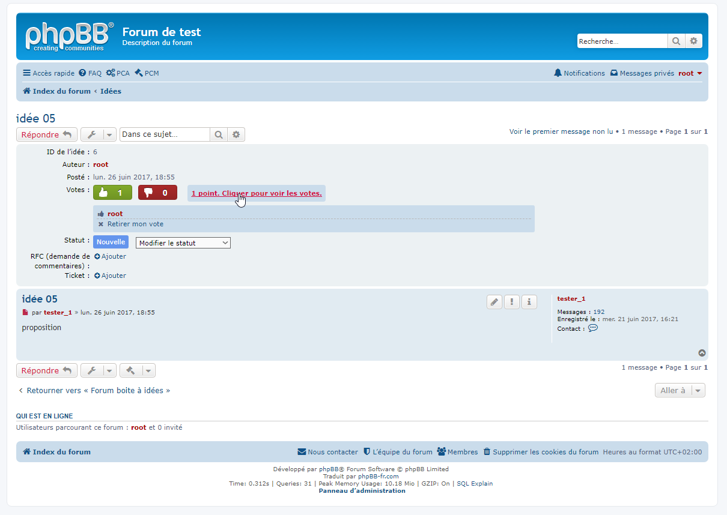Click the red thumbs-down vote button
Viewport: 727px width, 515px height.
click(x=157, y=193)
